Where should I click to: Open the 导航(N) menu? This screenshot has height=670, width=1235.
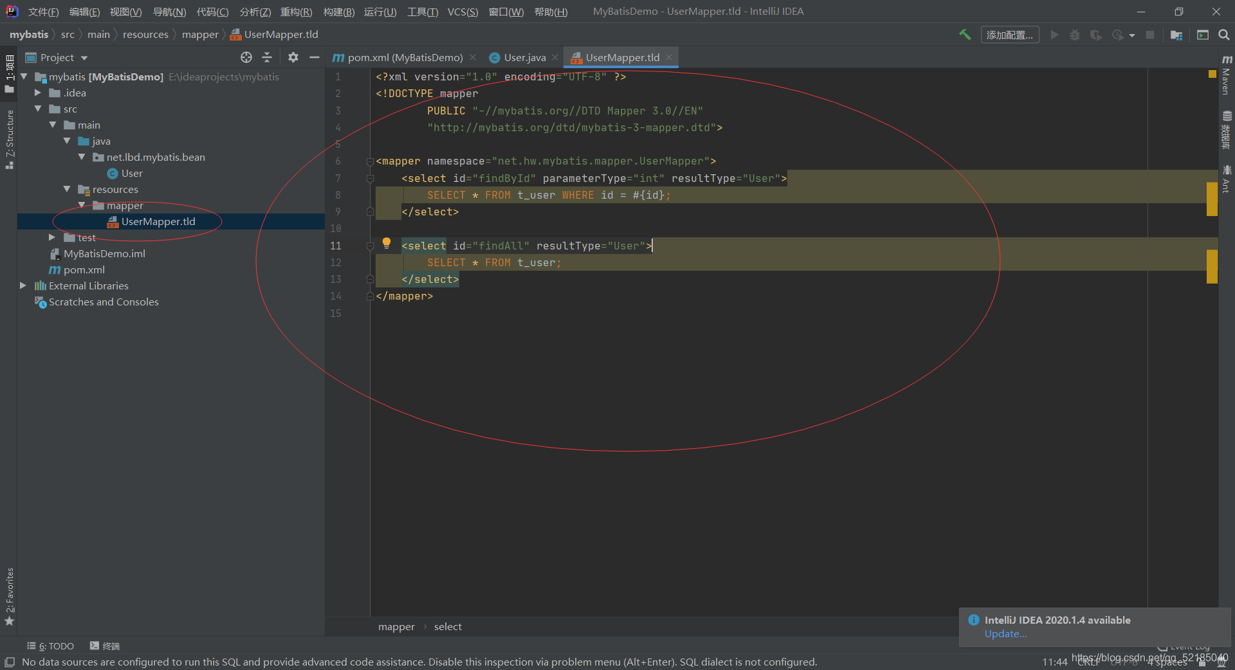(169, 12)
